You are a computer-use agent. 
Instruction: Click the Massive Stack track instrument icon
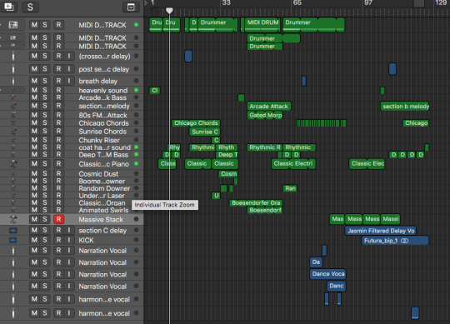click(x=13, y=219)
